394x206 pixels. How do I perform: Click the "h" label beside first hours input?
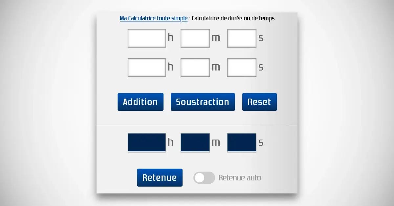pos(170,38)
